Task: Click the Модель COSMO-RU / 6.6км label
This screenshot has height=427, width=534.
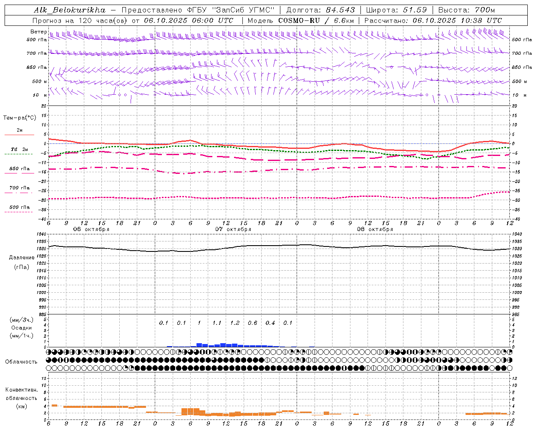Action: [301, 20]
